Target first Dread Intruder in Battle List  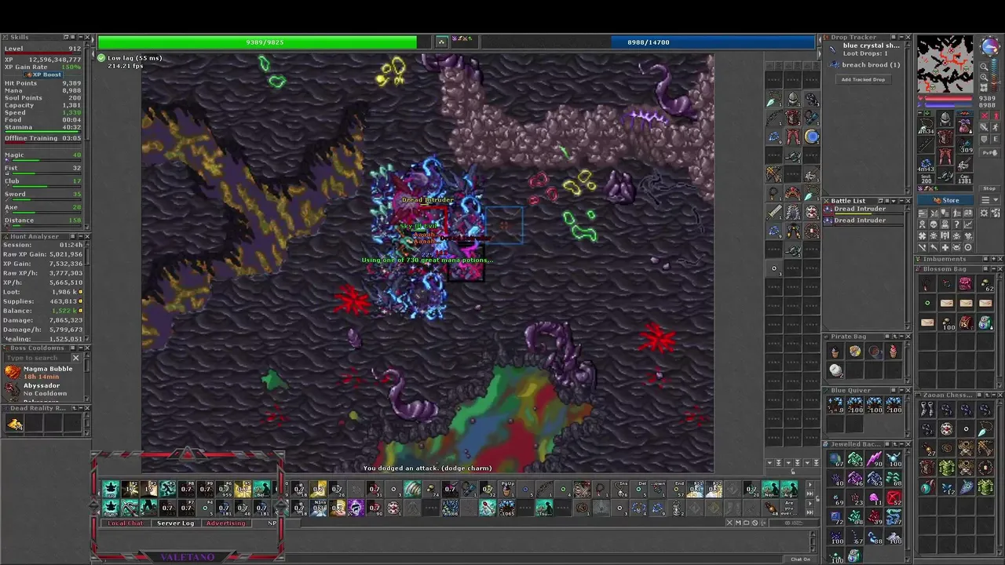[862, 210]
